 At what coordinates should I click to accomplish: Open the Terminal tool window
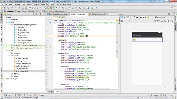pos(27,95)
